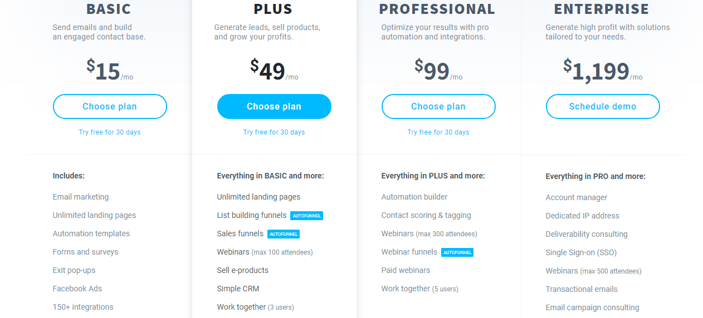
Task: Select the Email marketing feature in BASIC
Action: [x=81, y=197]
